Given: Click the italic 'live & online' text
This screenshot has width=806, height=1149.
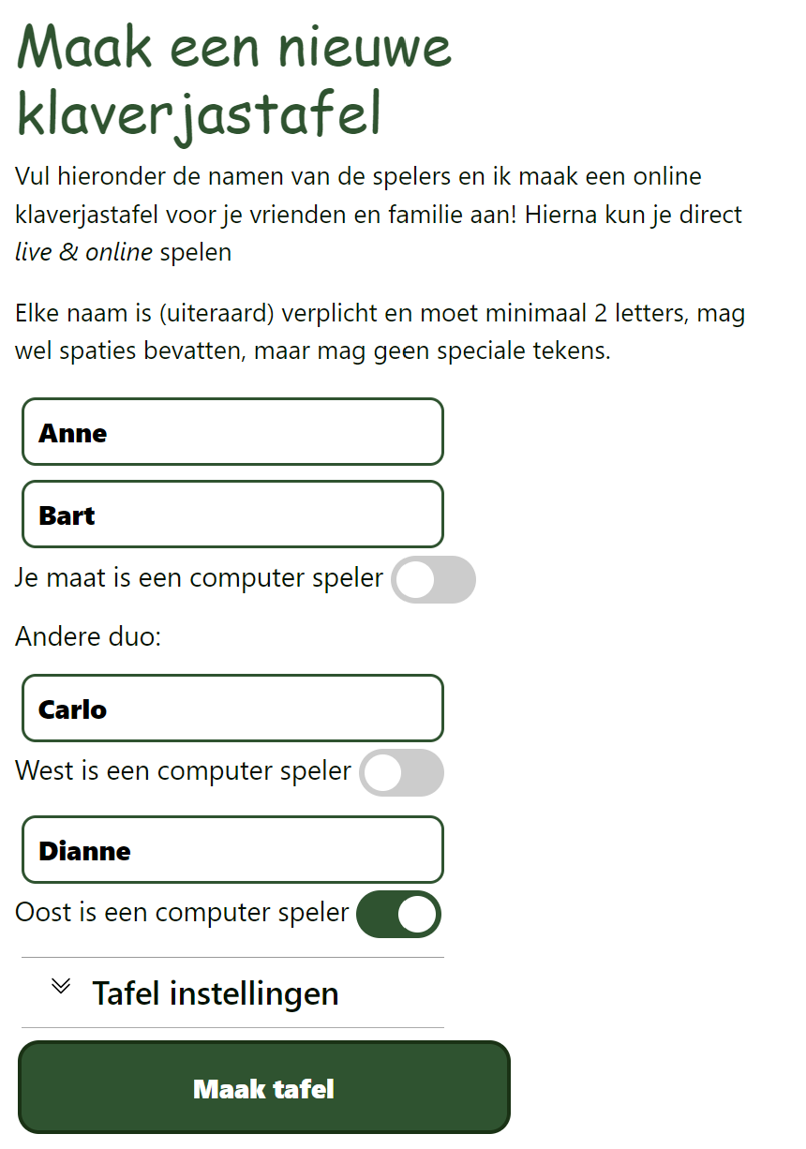Looking at the screenshot, I should coord(83,253).
